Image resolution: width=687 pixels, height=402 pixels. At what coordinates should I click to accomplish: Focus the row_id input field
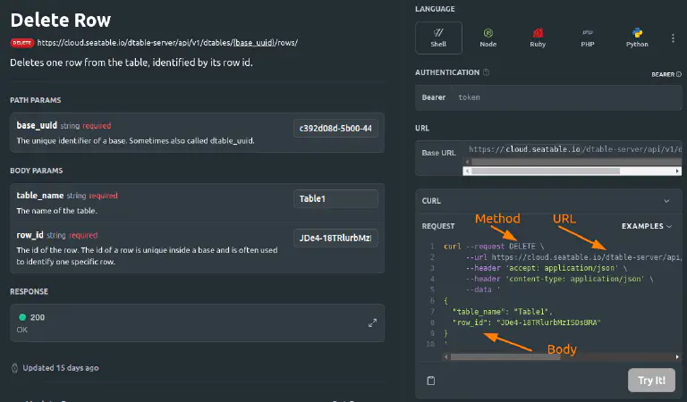(335, 238)
